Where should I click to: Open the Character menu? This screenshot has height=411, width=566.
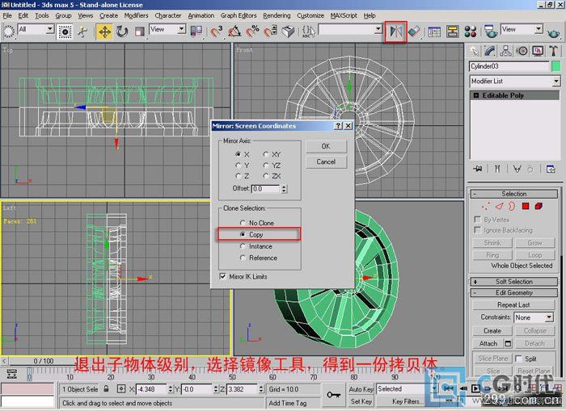coord(168,15)
